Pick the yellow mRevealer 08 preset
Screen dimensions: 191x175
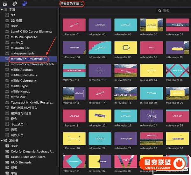pos(126,47)
